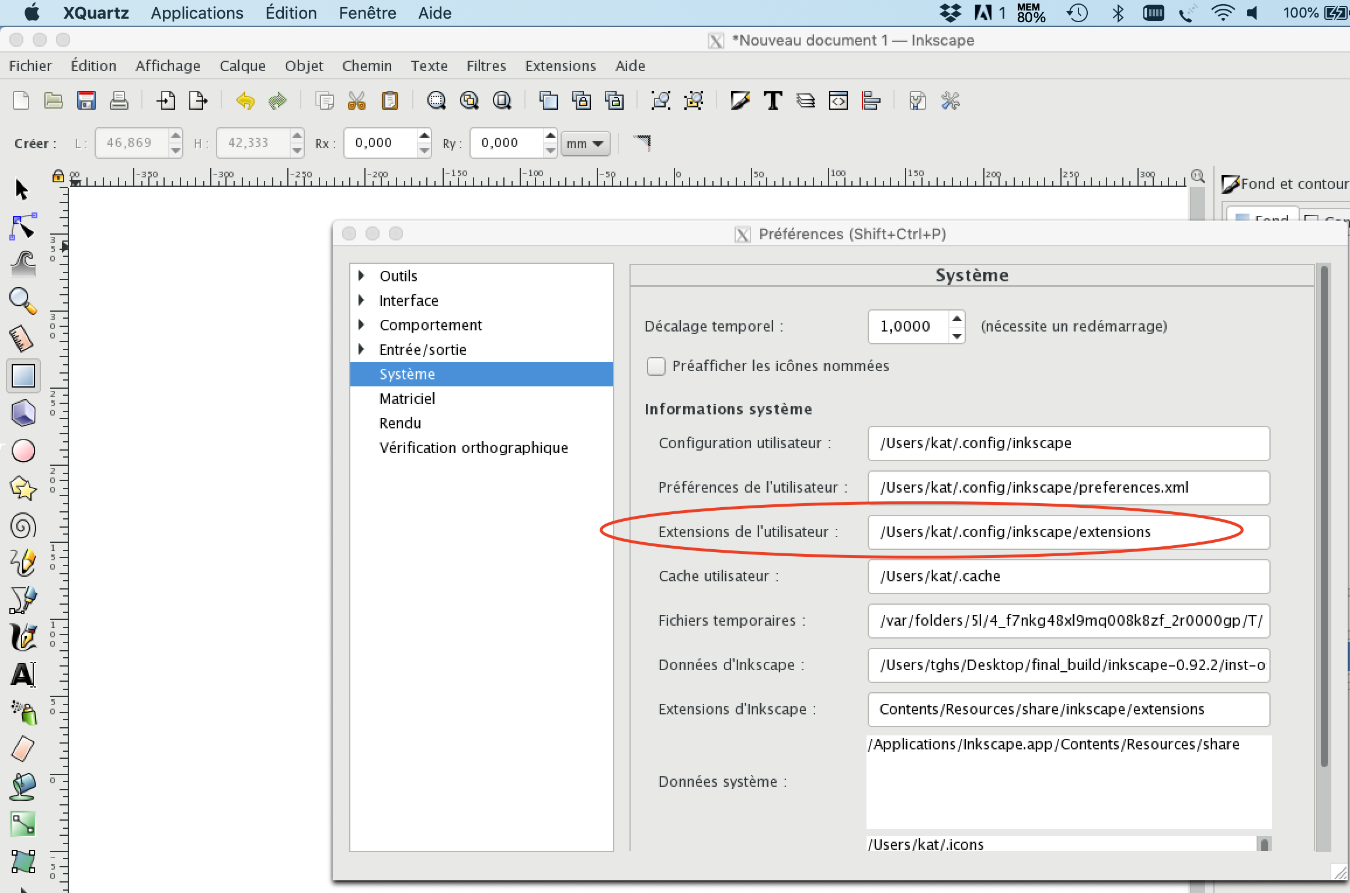Open the mm units dropdown

[585, 144]
